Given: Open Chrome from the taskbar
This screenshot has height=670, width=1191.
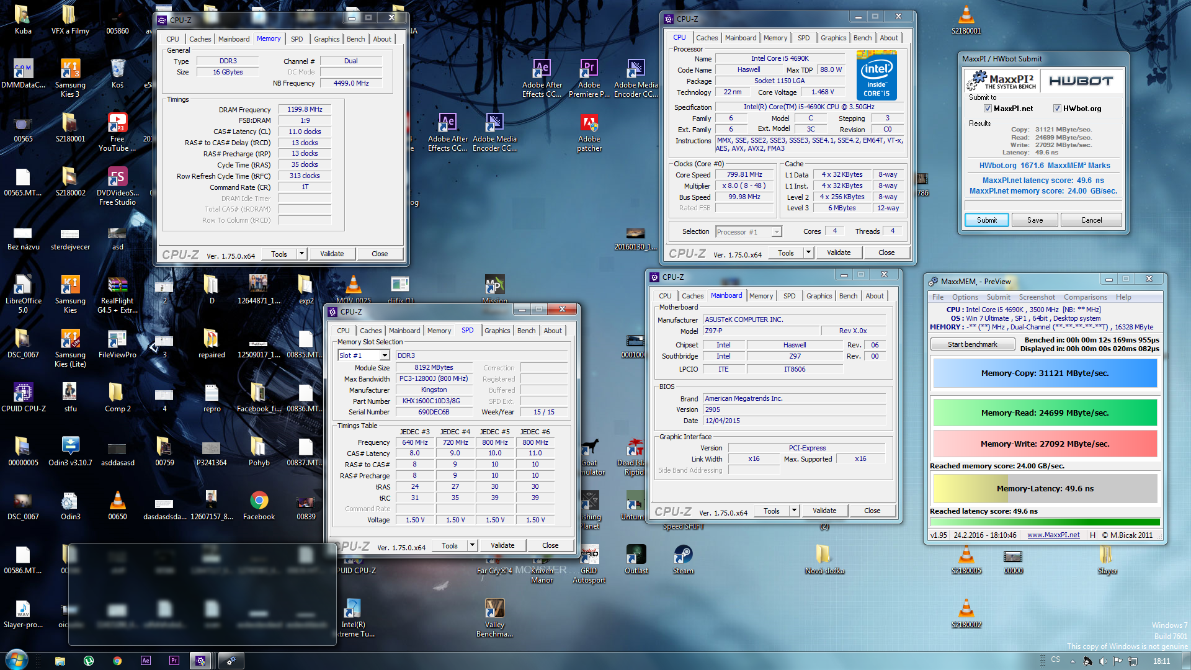Looking at the screenshot, I should tap(117, 661).
